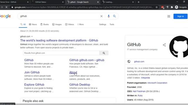Open the GitHub Octocat logo image
The width and height of the screenshot is (188, 105).
[x=179, y=47]
